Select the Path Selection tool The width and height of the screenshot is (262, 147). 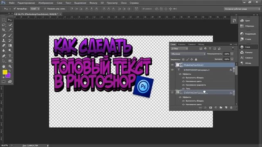[4, 61]
